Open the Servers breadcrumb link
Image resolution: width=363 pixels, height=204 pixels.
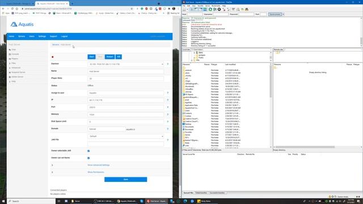point(56,45)
